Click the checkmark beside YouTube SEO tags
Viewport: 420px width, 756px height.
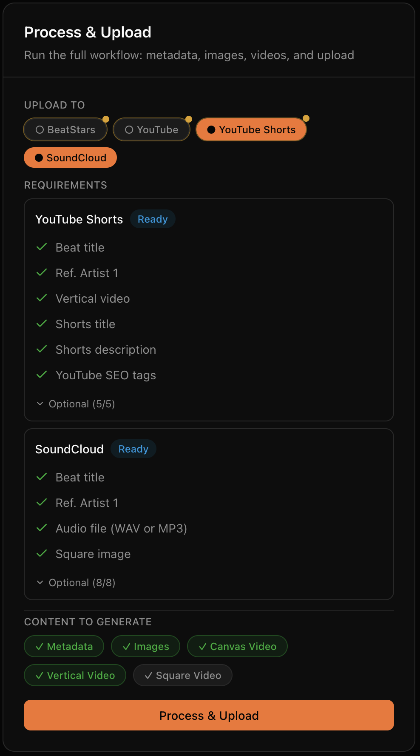(x=42, y=375)
